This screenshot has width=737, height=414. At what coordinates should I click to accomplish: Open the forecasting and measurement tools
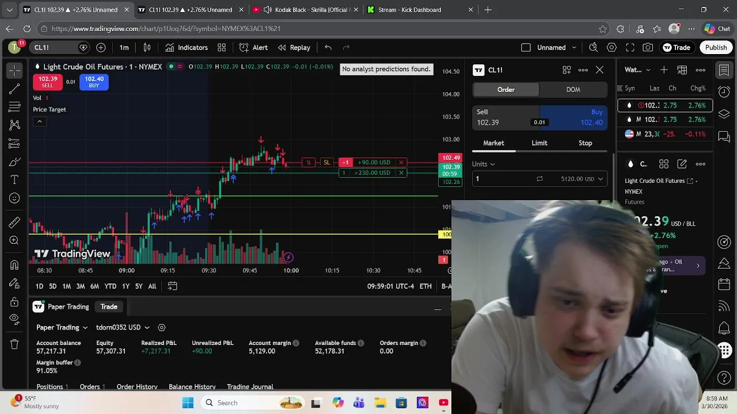pos(14,143)
